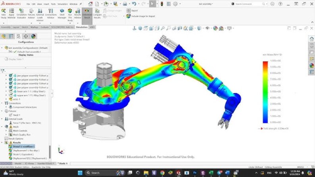Click Zoom to Fit in view toolbar
This screenshot has height=177, width=315.
[163, 28]
